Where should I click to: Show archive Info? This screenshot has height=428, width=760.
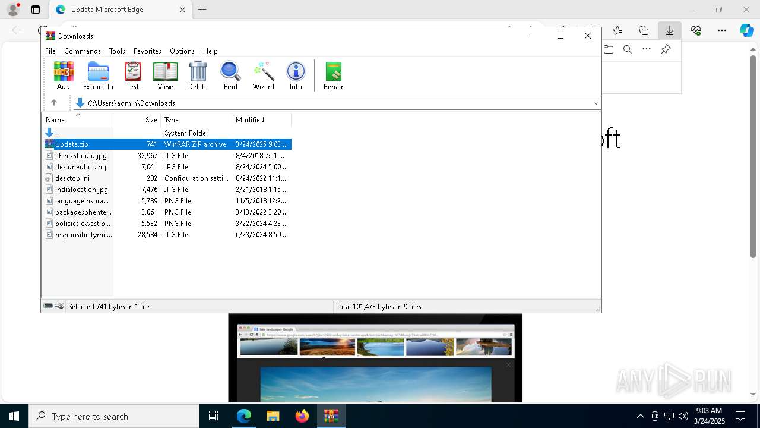(x=296, y=75)
